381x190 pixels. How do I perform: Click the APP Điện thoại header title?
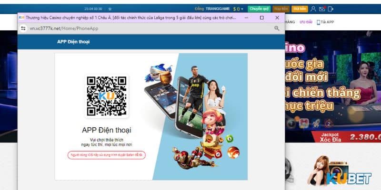click(x=73, y=42)
